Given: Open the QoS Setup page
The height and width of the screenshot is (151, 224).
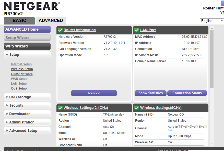Looking at the screenshot, I should click(19, 88).
